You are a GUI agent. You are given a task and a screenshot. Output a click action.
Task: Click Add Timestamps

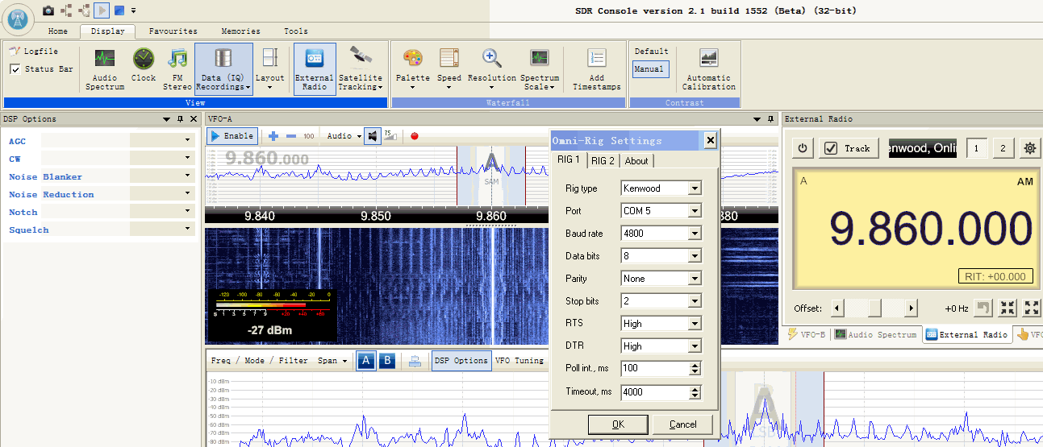597,69
